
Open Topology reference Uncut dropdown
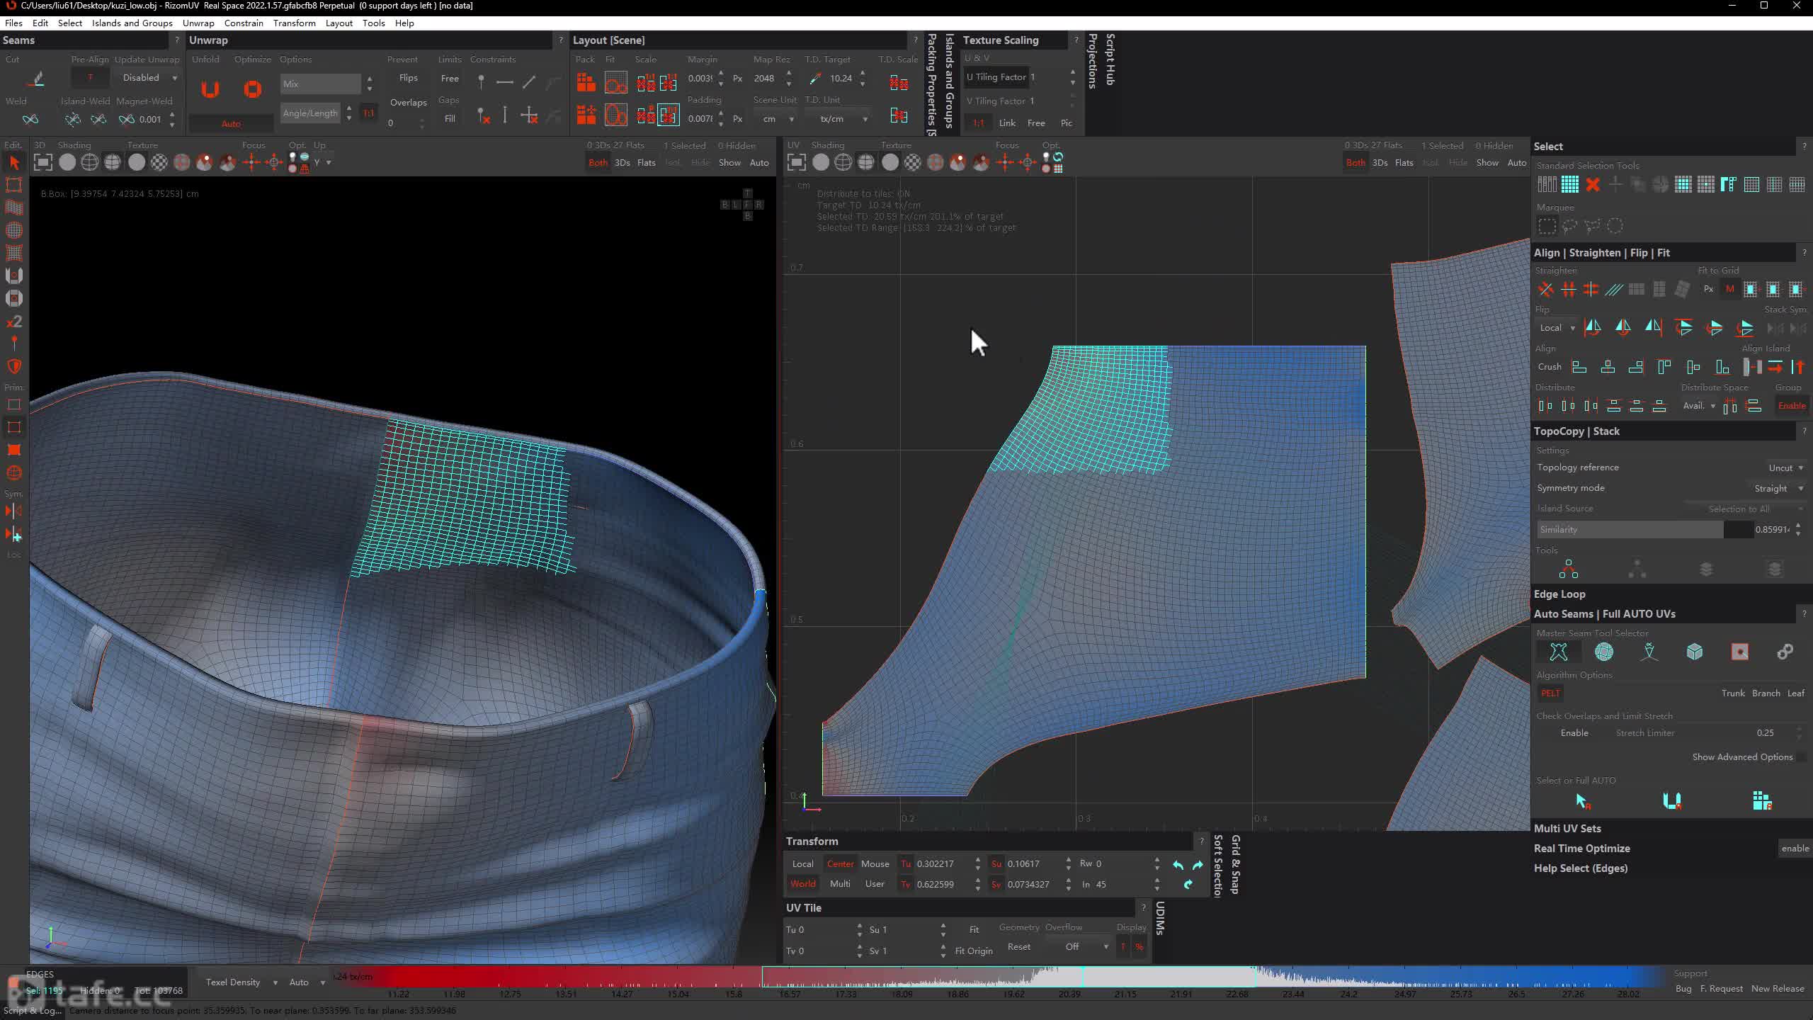pyautogui.click(x=1785, y=467)
